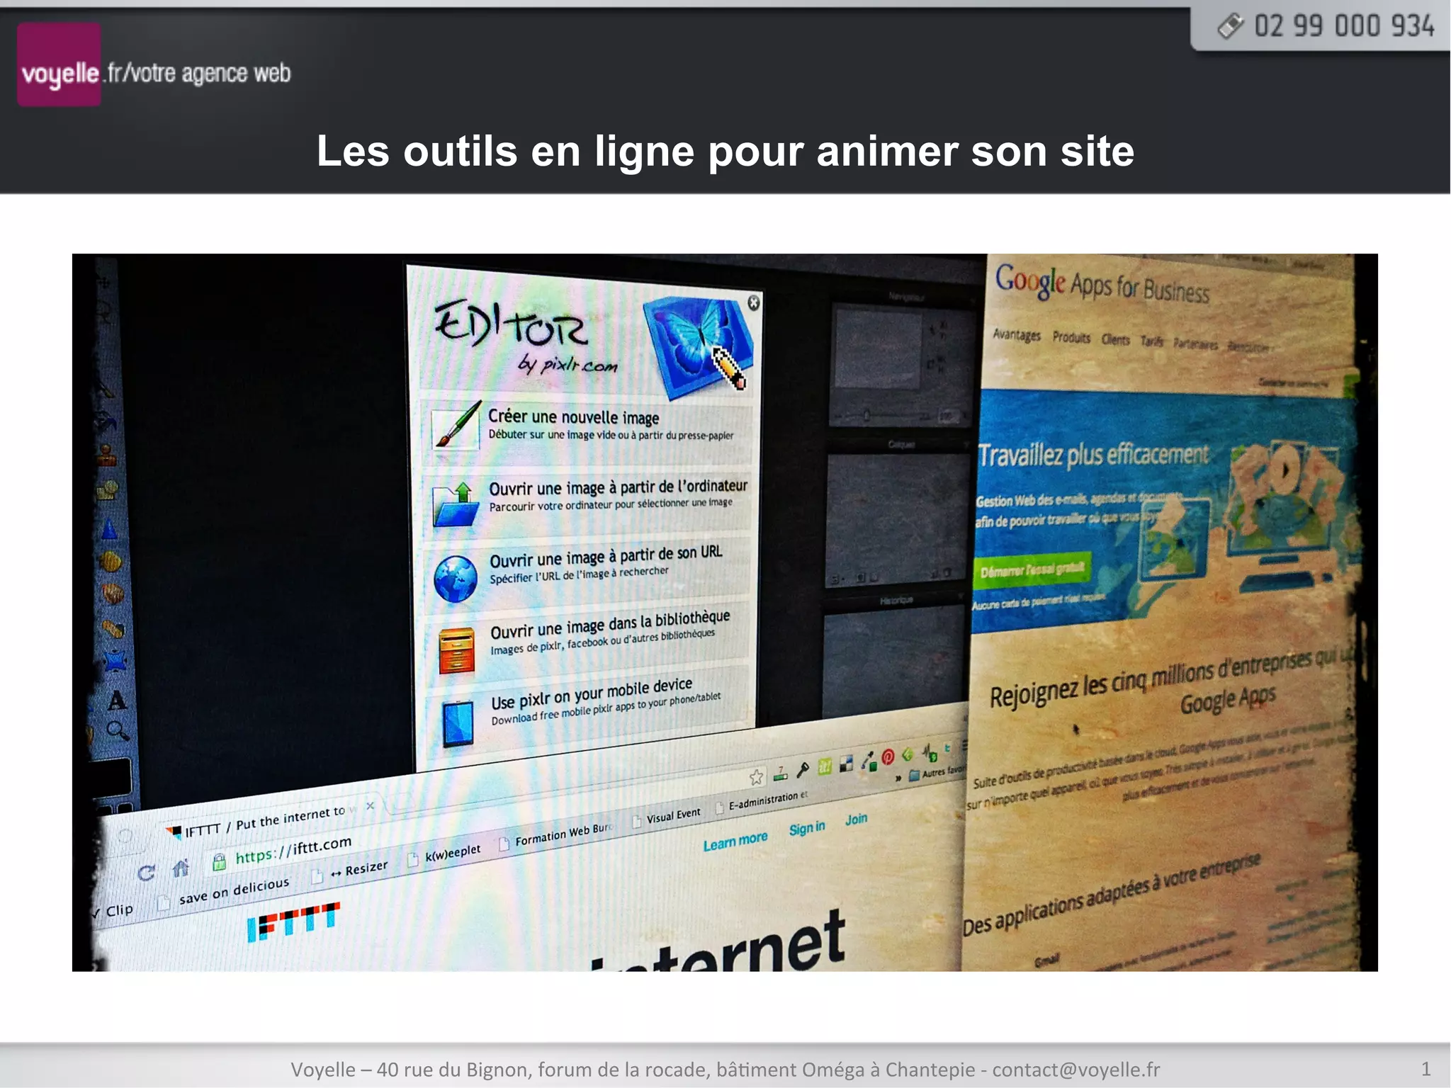Click the bookmark star in address bar
The width and height of the screenshot is (1451, 1088).
[756, 777]
